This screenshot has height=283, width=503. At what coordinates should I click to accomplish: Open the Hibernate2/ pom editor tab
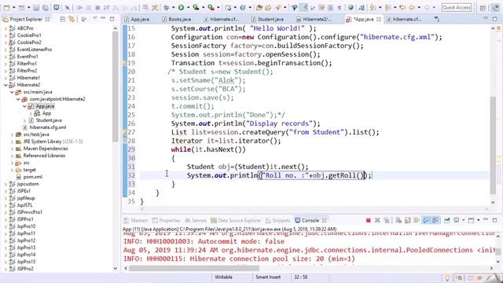[x=314, y=19]
